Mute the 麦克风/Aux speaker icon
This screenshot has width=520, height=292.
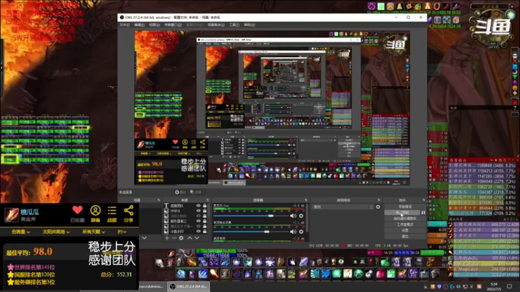[x=293, y=216]
